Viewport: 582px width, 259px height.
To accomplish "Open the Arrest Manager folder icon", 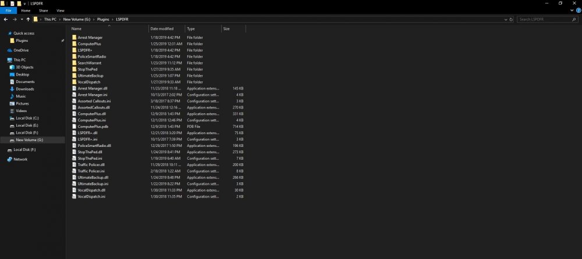I will 74,37.
